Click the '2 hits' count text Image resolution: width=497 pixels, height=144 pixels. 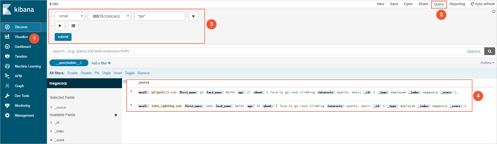pyautogui.click(x=54, y=4)
